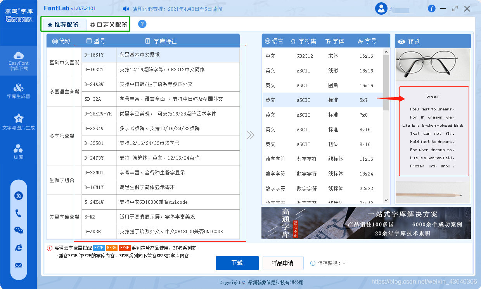Select the ASCII 圆角 16x16 font row

click(323, 86)
